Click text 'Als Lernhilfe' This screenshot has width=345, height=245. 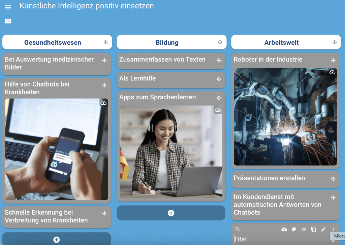137,78
